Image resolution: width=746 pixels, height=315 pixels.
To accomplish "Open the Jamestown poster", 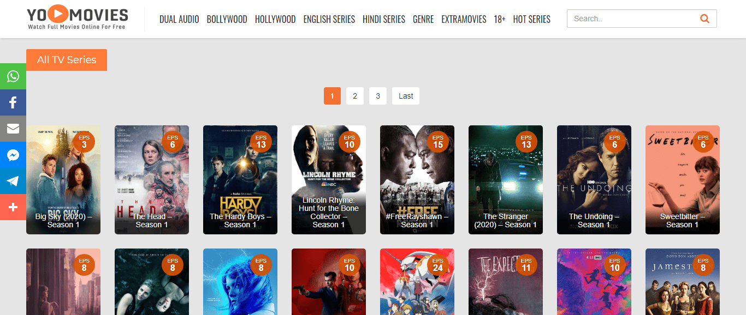I will [683, 282].
